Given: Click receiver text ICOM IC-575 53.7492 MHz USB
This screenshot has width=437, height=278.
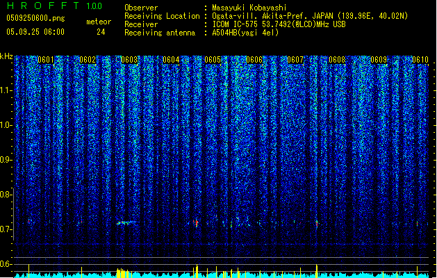Looking at the screenshot, I should coord(279,24).
